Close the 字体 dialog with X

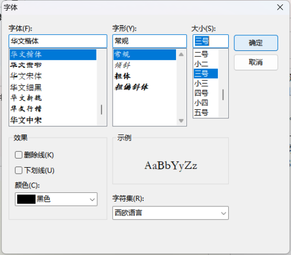pos(280,7)
